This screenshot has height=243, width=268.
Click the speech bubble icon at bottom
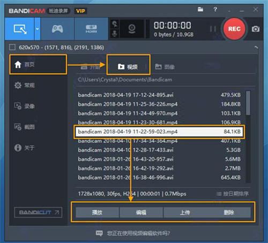(99, 233)
